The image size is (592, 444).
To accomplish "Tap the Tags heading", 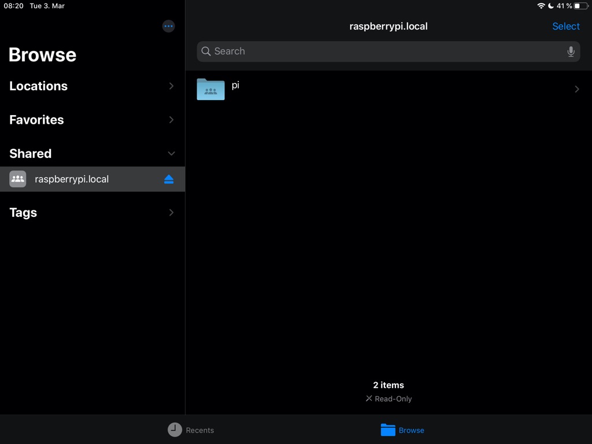I will (23, 213).
